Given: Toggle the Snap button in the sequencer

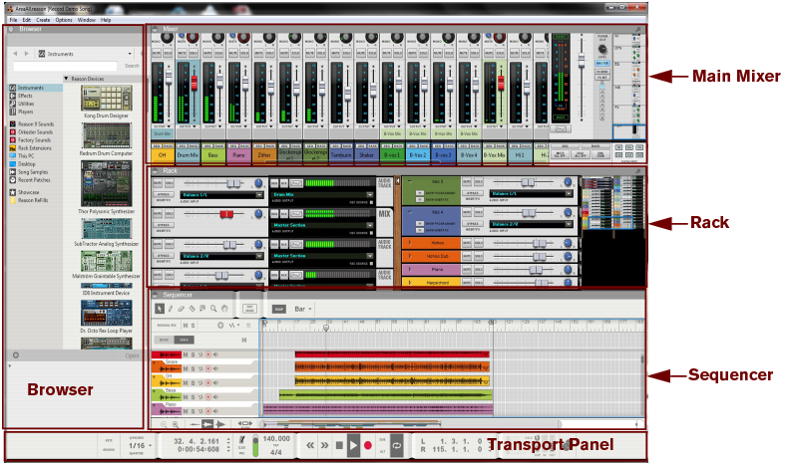Looking at the screenshot, I should click(280, 310).
